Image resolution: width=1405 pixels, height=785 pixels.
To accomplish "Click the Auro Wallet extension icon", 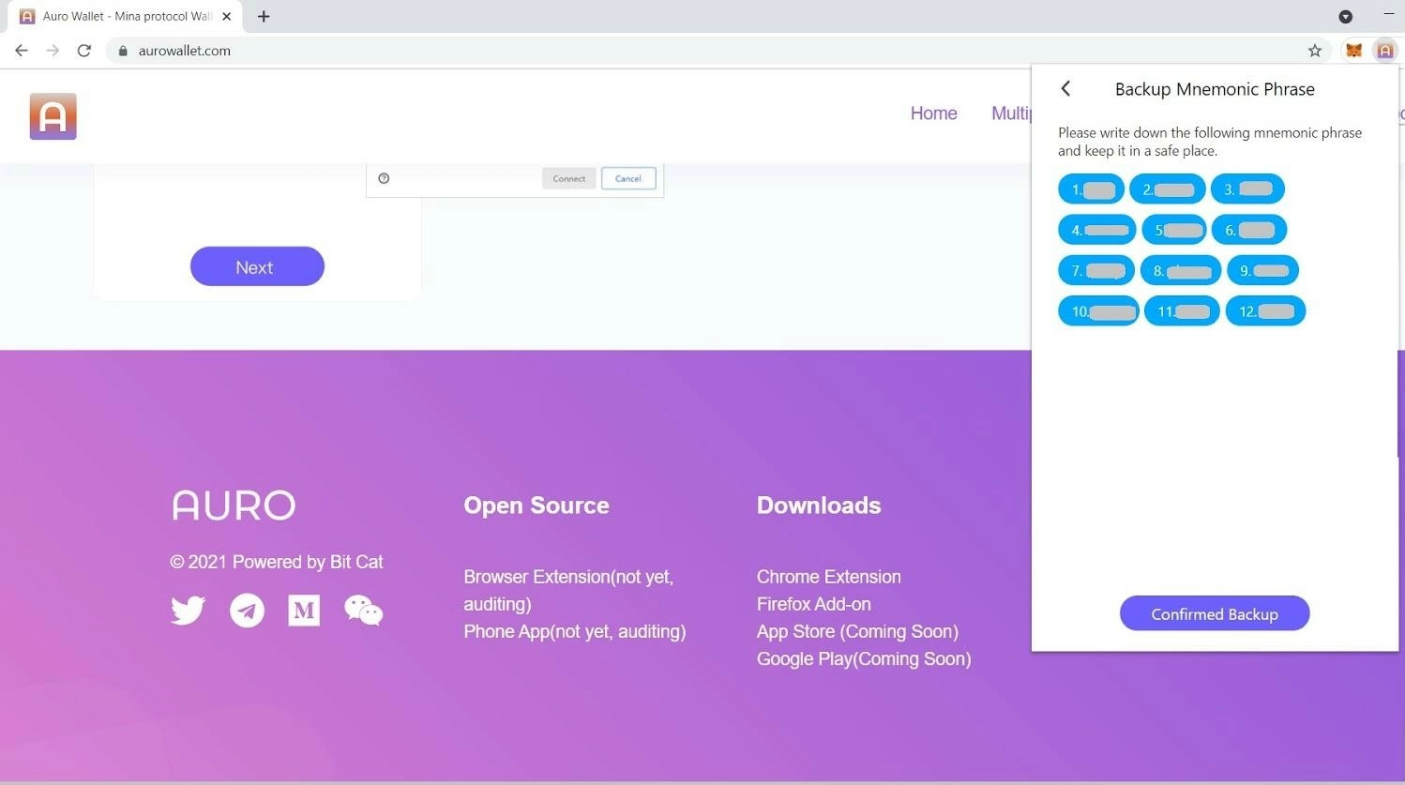I will coord(1385,51).
